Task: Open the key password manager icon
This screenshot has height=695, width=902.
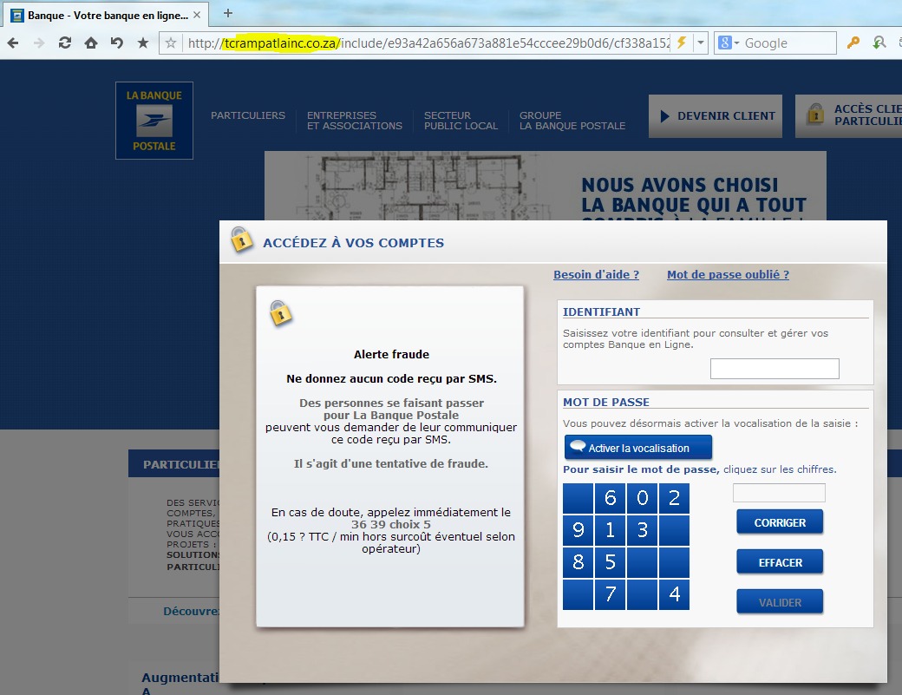Action: (853, 43)
